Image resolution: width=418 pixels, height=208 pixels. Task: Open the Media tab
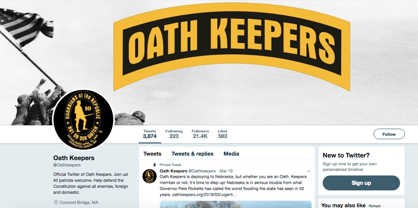tap(231, 154)
